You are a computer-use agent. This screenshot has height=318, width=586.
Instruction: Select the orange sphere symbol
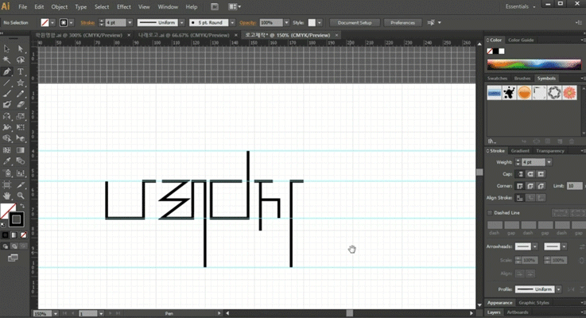point(524,93)
